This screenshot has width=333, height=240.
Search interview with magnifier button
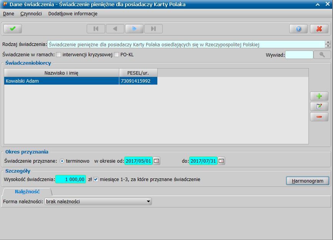pos(322,55)
